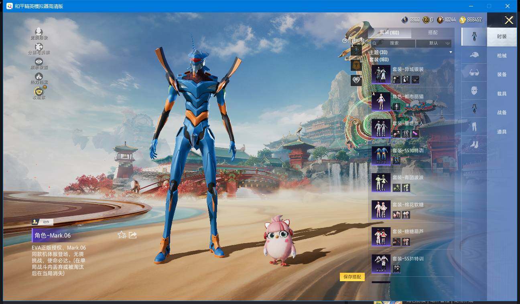Close the wardrobe with the X button
This screenshot has width=520, height=304.
[x=509, y=20]
